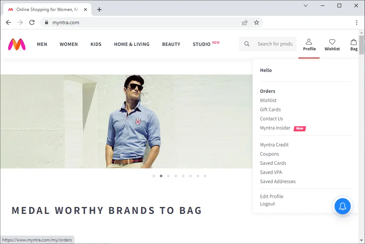Open the Chrome three-dot menu
The width and height of the screenshot is (365, 244).
click(x=356, y=22)
